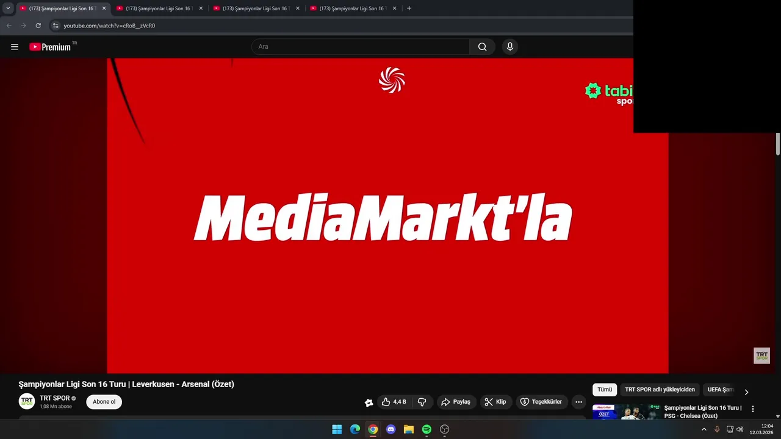Go forward in browser history
Image resolution: width=781 pixels, height=439 pixels.
point(23,26)
